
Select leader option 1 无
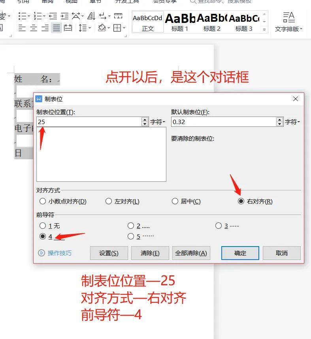point(43,226)
